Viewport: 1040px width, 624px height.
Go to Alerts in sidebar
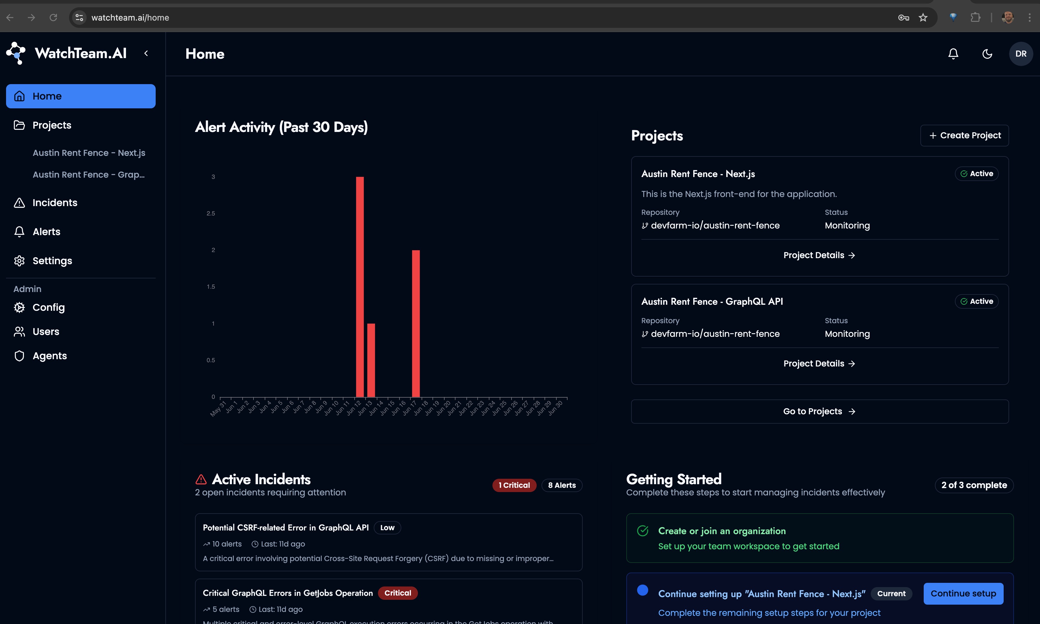pyautogui.click(x=46, y=232)
